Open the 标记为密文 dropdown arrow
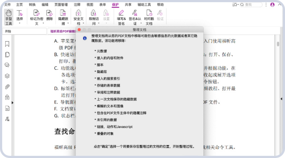Screen dimensions: 285x158 [43, 23]
